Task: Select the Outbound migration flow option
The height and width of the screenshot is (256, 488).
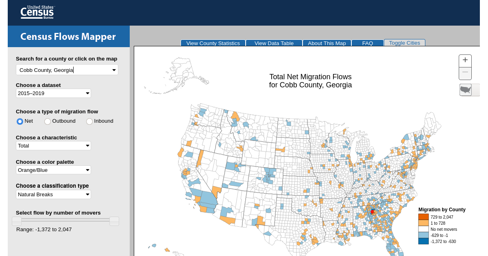Action: click(48, 121)
